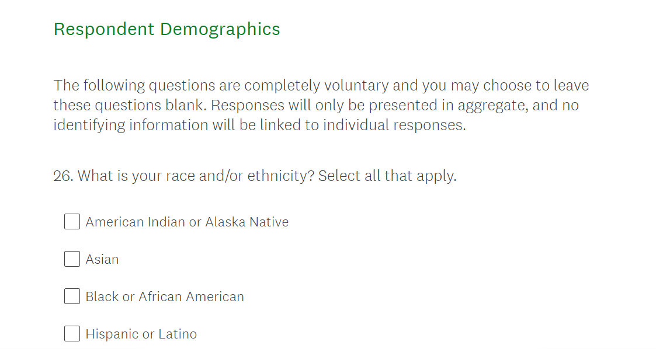The width and height of the screenshot is (656, 349).
Task: Enable the Black or African American checkbox
Action: (72, 296)
